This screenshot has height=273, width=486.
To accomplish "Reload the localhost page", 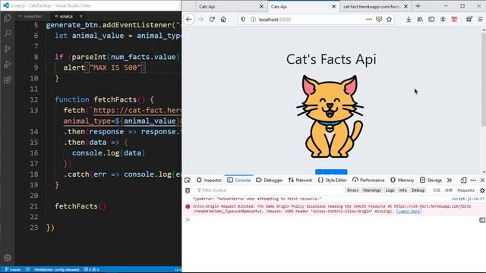I will point(212,19).
